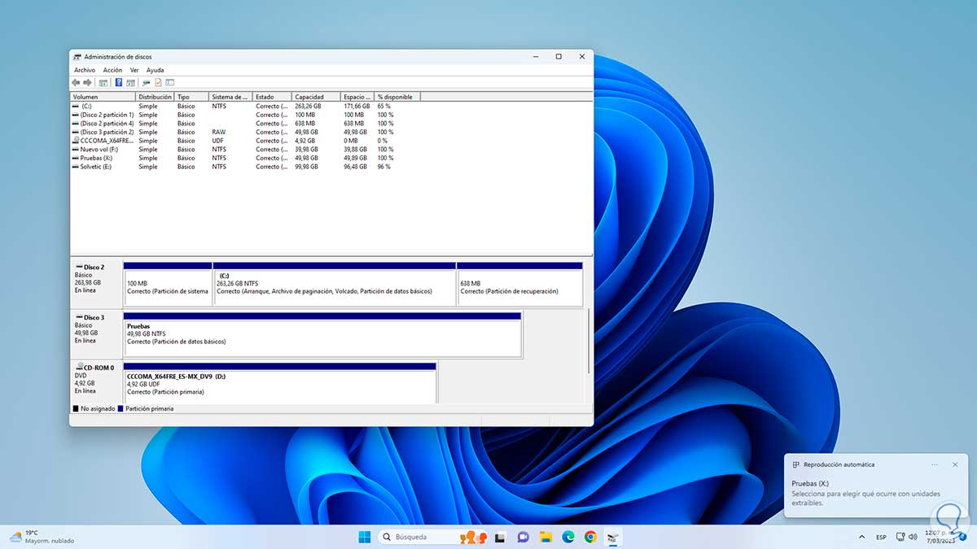Open Microsoft Edge from the taskbar

click(568, 537)
